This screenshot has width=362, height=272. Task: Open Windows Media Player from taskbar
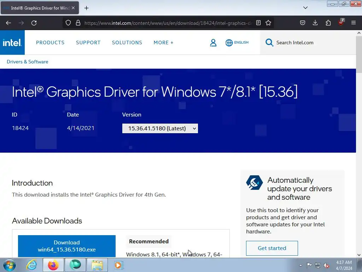tap(119, 265)
